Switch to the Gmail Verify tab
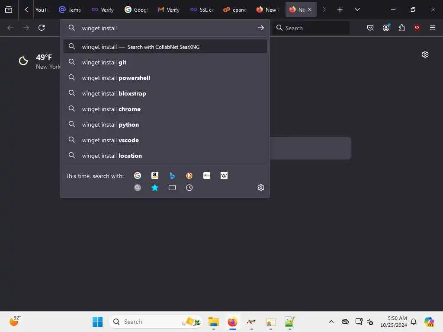The width and height of the screenshot is (443, 332). pos(169,10)
